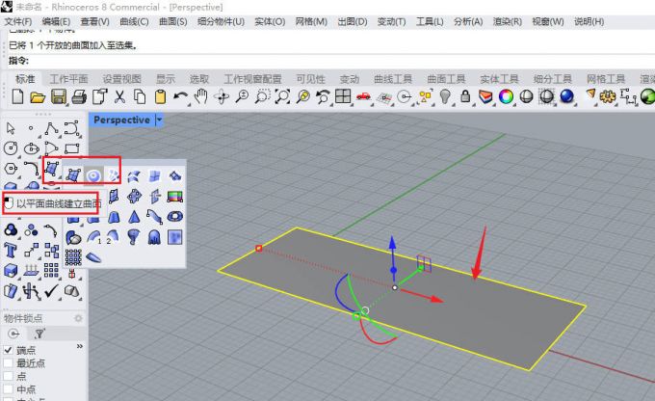
Task: Click the Text object T tool
Action: pos(11,251)
